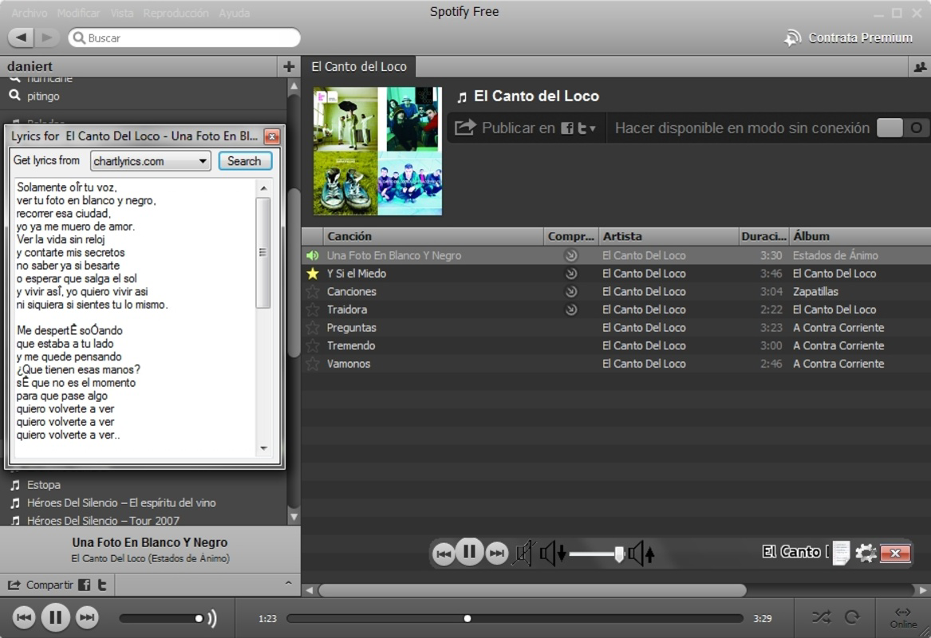The image size is (931, 638).
Task: Sort by Canción column header
Action: (x=433, y=236)
